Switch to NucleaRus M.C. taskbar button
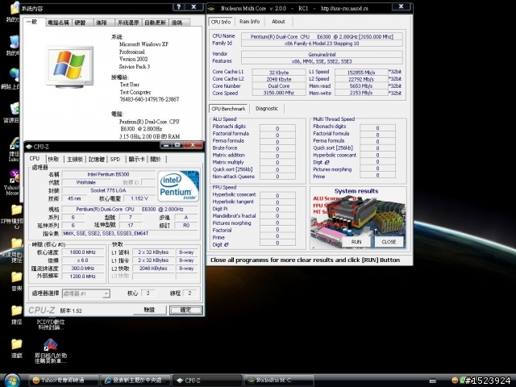 [278, 381]
